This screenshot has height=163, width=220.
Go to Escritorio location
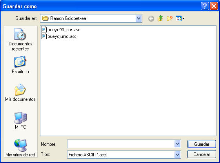click(20, 65)
